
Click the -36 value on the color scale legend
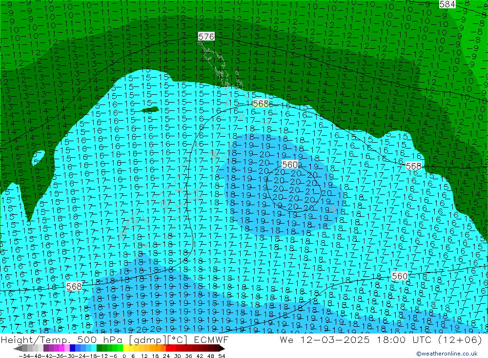coord(58,356)
